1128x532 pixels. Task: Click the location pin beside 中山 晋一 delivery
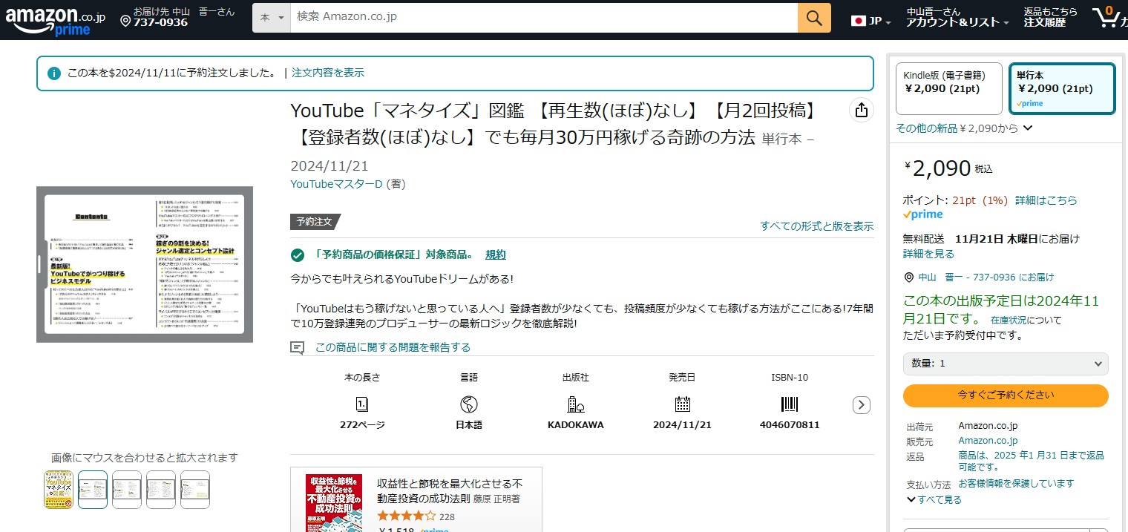909,278
